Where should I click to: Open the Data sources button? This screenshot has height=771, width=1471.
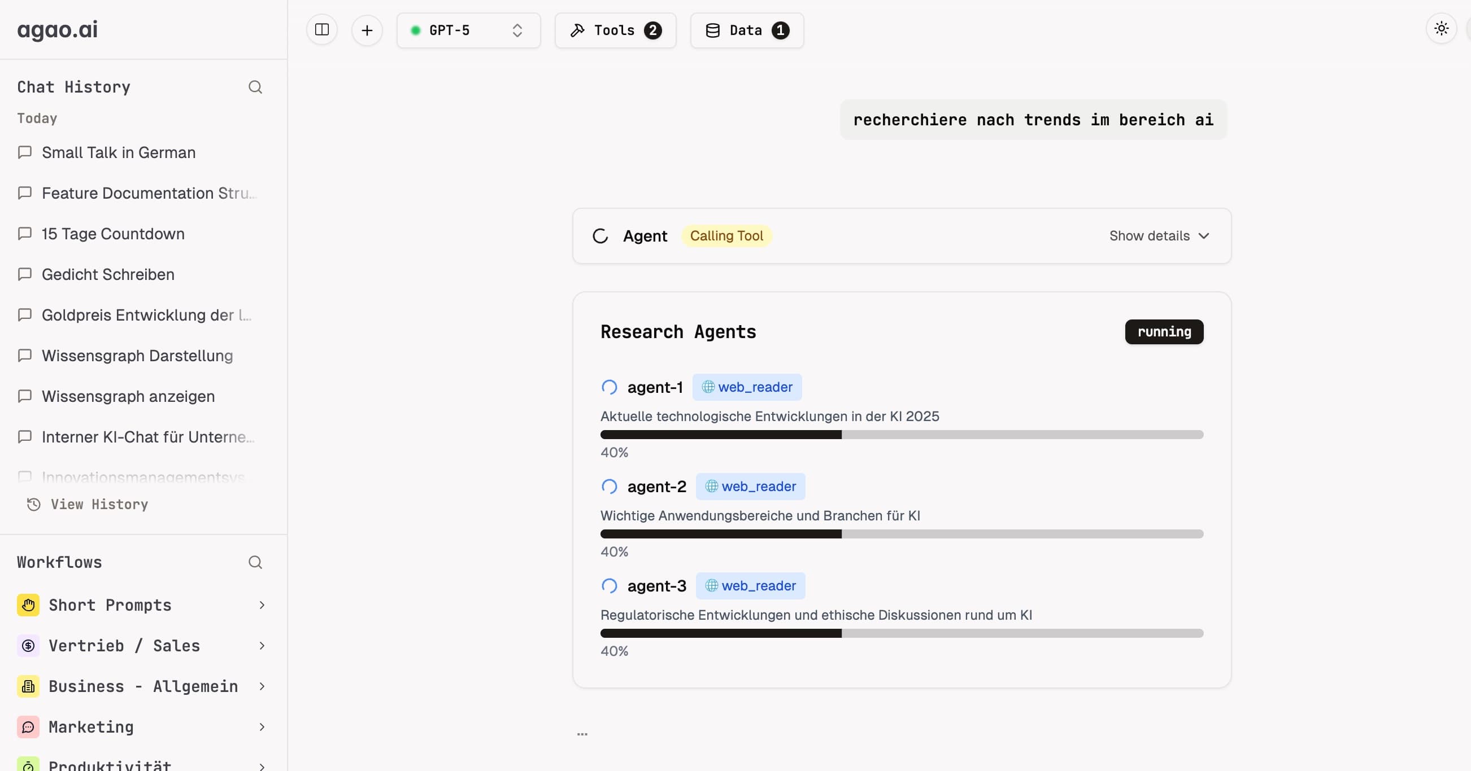(x=747, y=30)
